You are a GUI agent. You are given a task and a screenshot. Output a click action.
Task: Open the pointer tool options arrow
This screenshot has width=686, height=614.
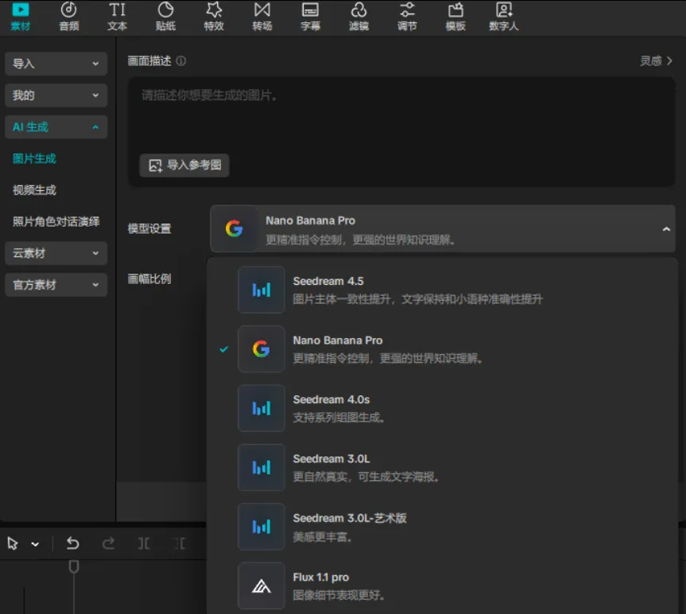35,544
